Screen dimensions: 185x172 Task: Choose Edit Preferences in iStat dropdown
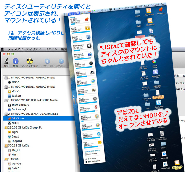[x=93, y=161]
